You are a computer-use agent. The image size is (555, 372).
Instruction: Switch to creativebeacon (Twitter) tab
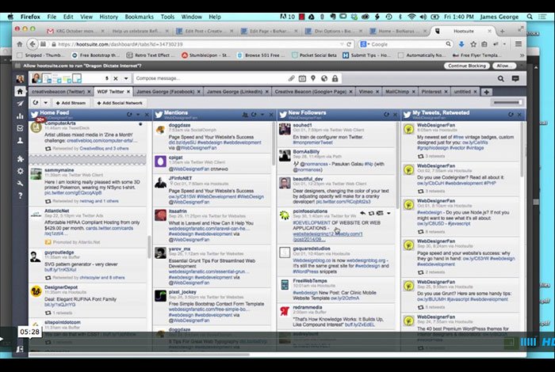click(58, 92)
